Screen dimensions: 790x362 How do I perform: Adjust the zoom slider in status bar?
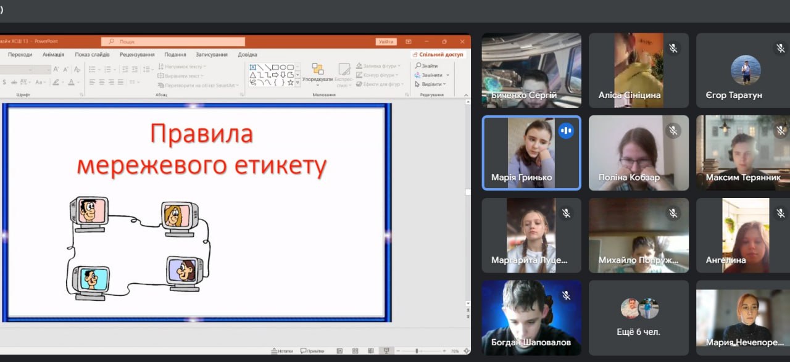click(417, 351)
